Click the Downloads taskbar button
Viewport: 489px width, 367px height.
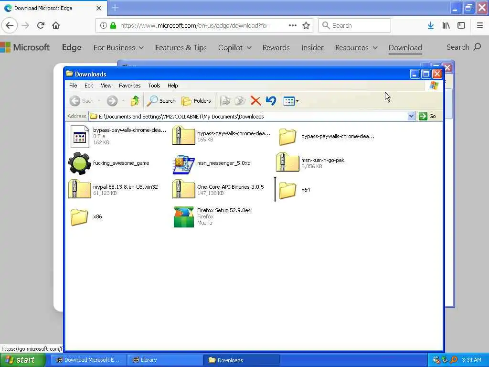pyautogui.click(x=241, y=360)
